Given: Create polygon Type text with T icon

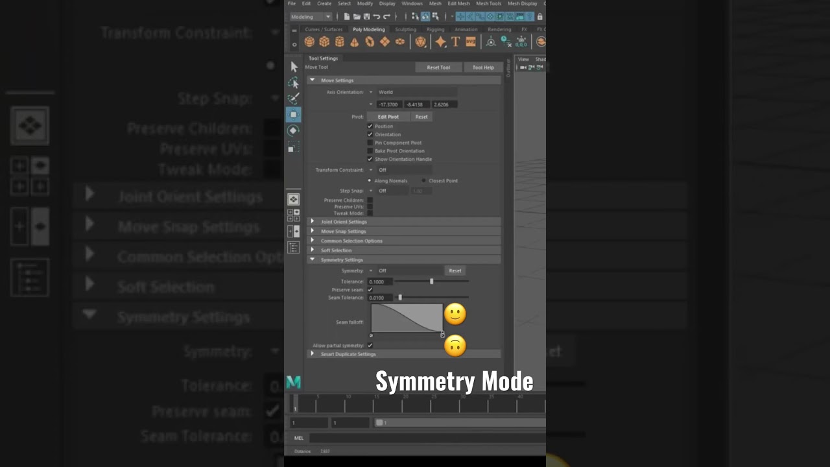Looking at the screenshot, I should [456, 42].
